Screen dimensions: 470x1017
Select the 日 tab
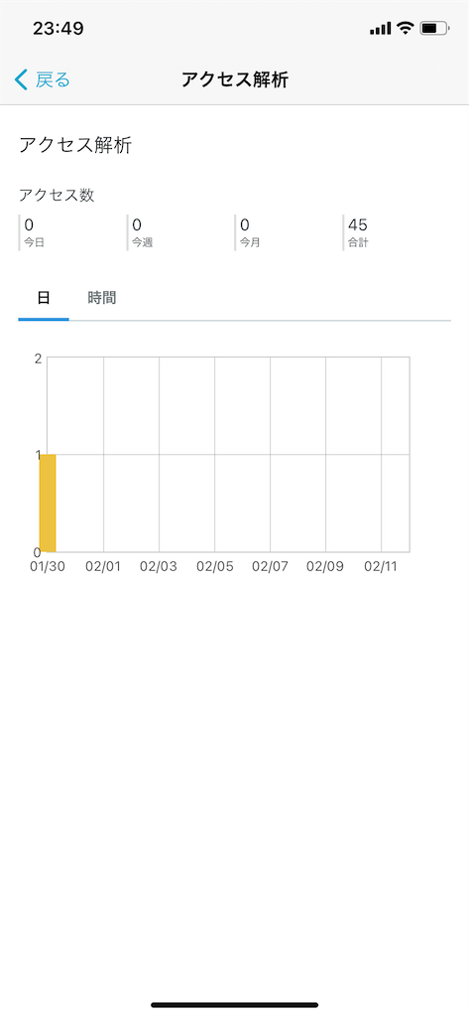(x=44, y=298)
